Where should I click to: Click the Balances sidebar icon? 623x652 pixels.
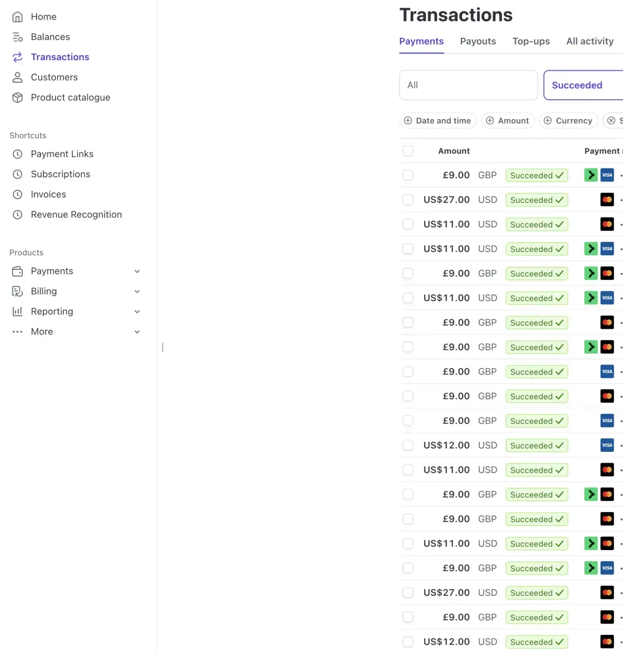pyautogui.click(x=18, y=37)
